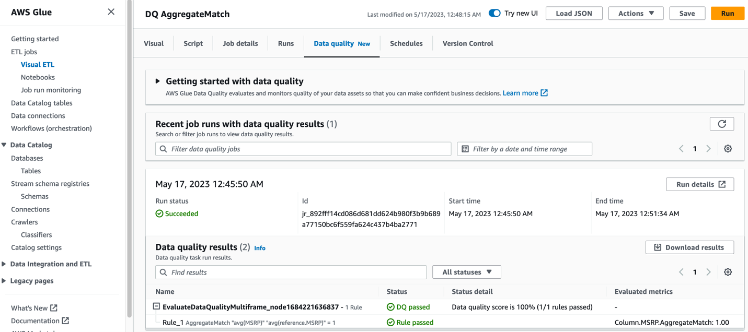748x332 pixels.
Task: Refresh recent job runs list
Action: click(722, 124)
